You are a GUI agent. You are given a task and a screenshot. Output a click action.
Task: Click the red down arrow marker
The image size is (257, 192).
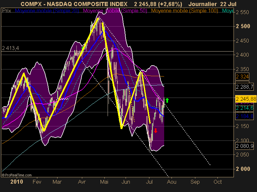tap(155, 131)
